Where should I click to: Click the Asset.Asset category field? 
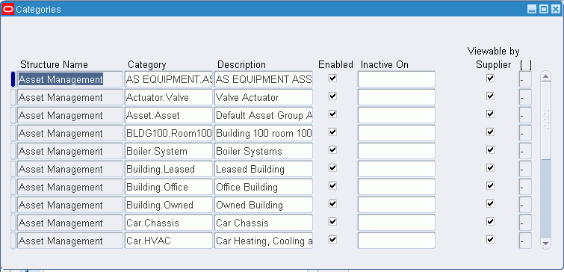[169, 115]
